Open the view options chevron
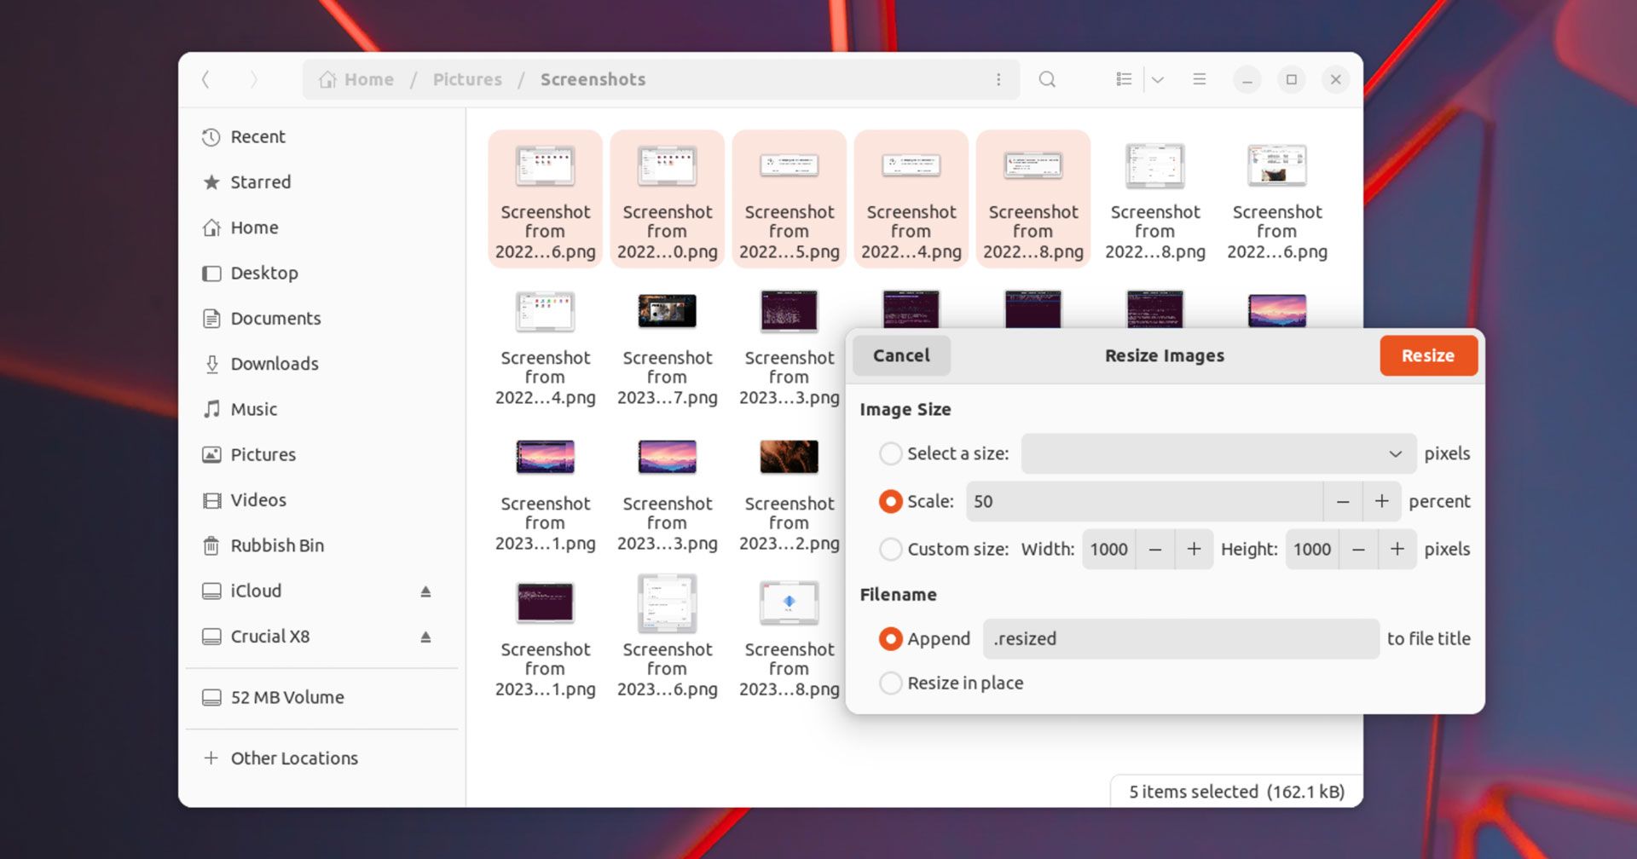This screenshot has width=1637, height=859. (1157, 79)
